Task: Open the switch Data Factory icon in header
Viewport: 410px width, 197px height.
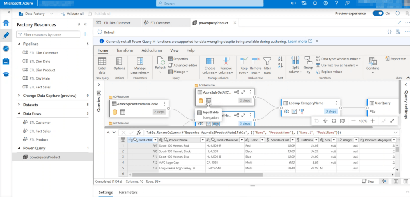Action: pyautogui.click(x=304, y=3)
